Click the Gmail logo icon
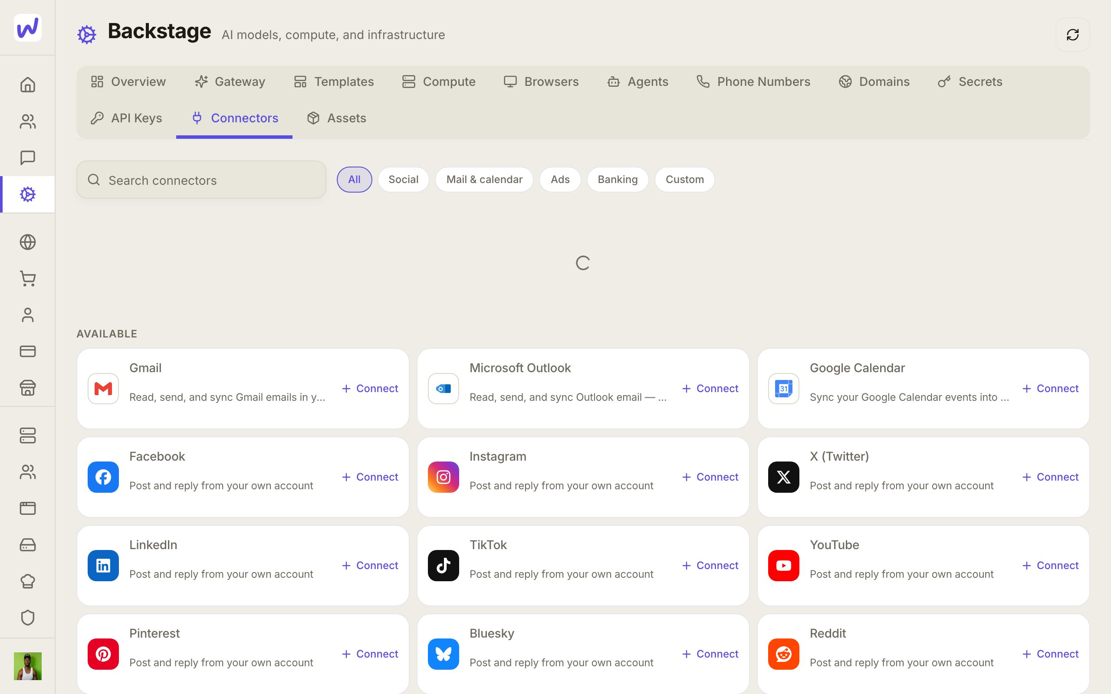1111x694 pixels. pos(103,389)
